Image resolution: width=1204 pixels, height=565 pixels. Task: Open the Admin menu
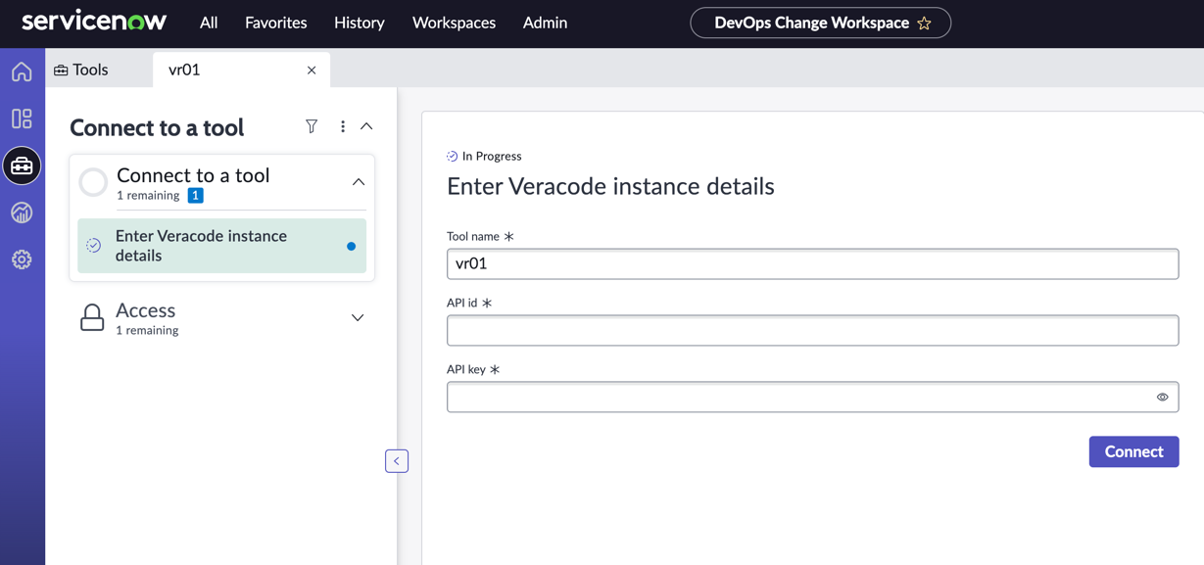(x=546, y=23)
